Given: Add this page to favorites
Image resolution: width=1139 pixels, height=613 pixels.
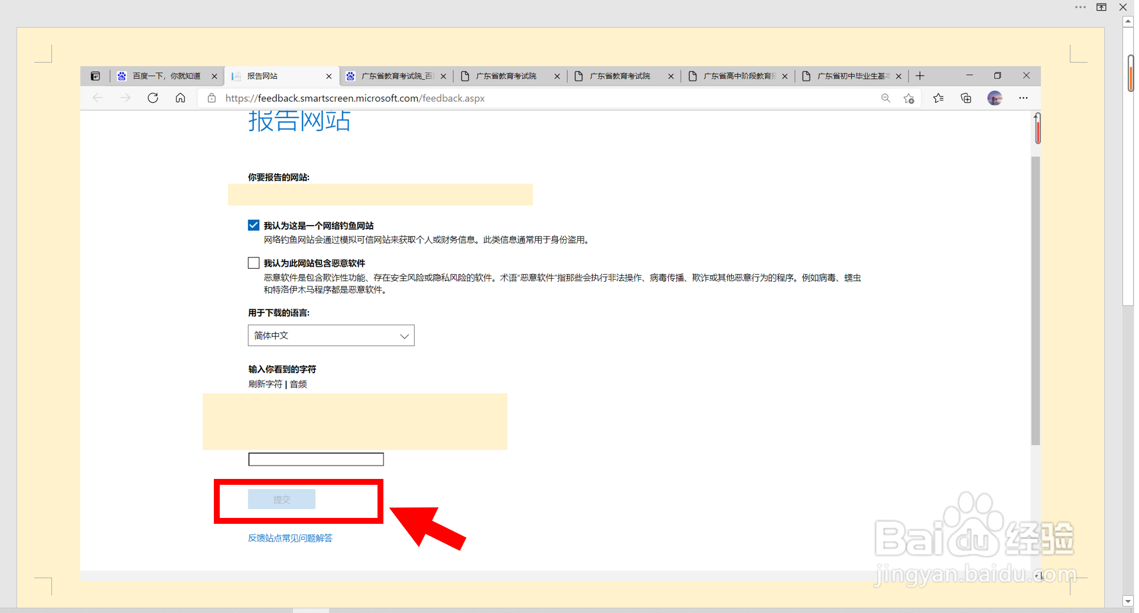Looking at the screenshot, I should click(x=909, y=98).
